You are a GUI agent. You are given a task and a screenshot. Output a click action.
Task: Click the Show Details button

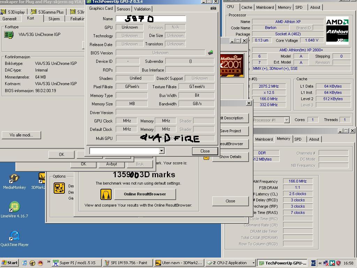230,157
